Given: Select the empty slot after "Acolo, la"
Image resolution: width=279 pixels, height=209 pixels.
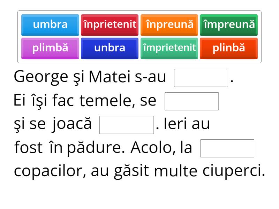Looking at the screenshot, I should (x=227, y=148).
